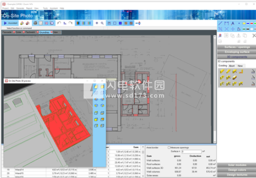Switch to the Grundriss tab
The width and height of the screenshot is (256, 178).
pyautogui.click(x=44, y=32)
